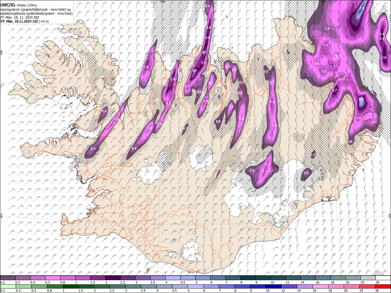Viewport: 391px width, 293px height.
Task: Pick the grey-green swatch between 3 and 3.5, rain scale
Action: point(133,286)
